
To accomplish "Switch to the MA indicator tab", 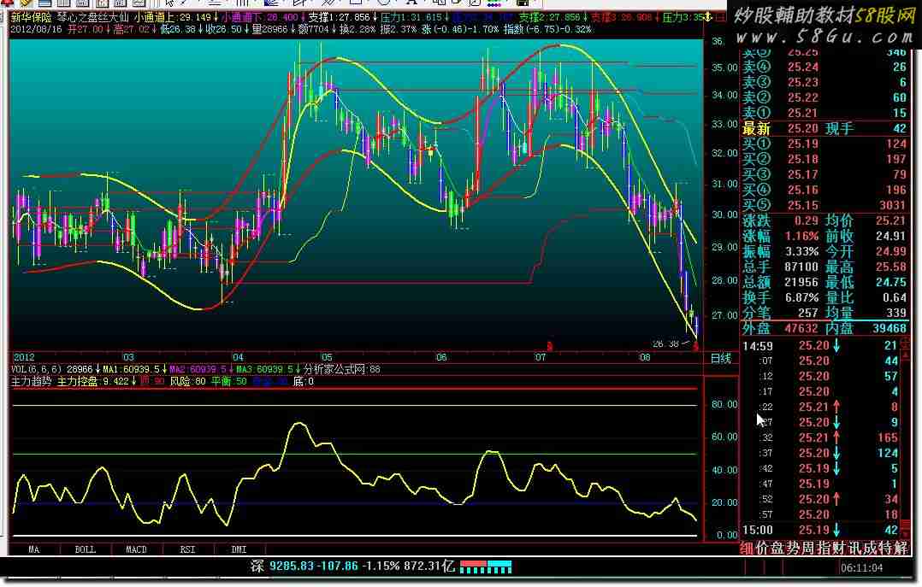I will [x=34, y=549].
